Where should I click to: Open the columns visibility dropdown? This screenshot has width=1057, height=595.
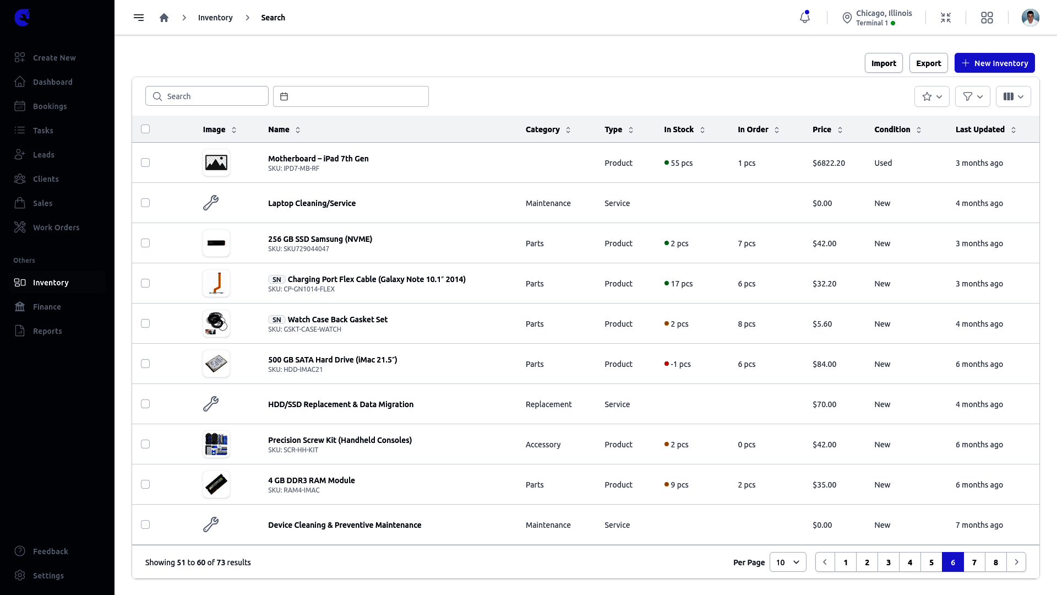[1013, 96]
